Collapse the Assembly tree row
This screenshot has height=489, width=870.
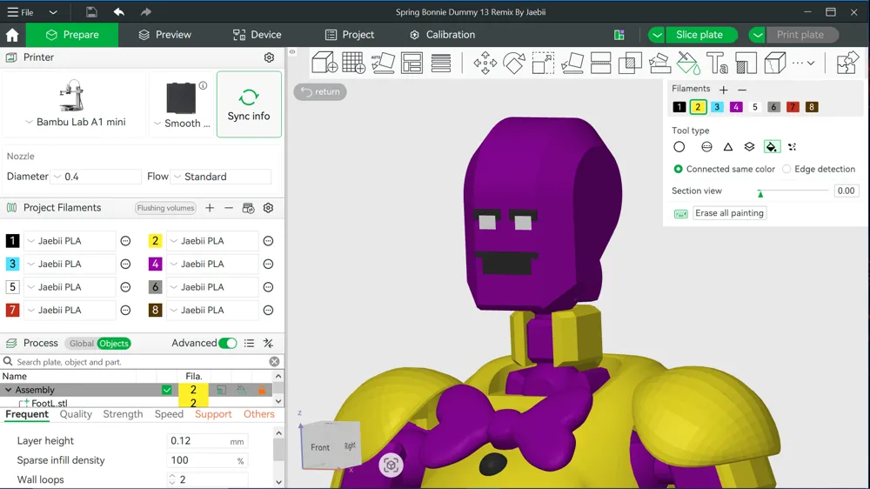pos(9,390)
